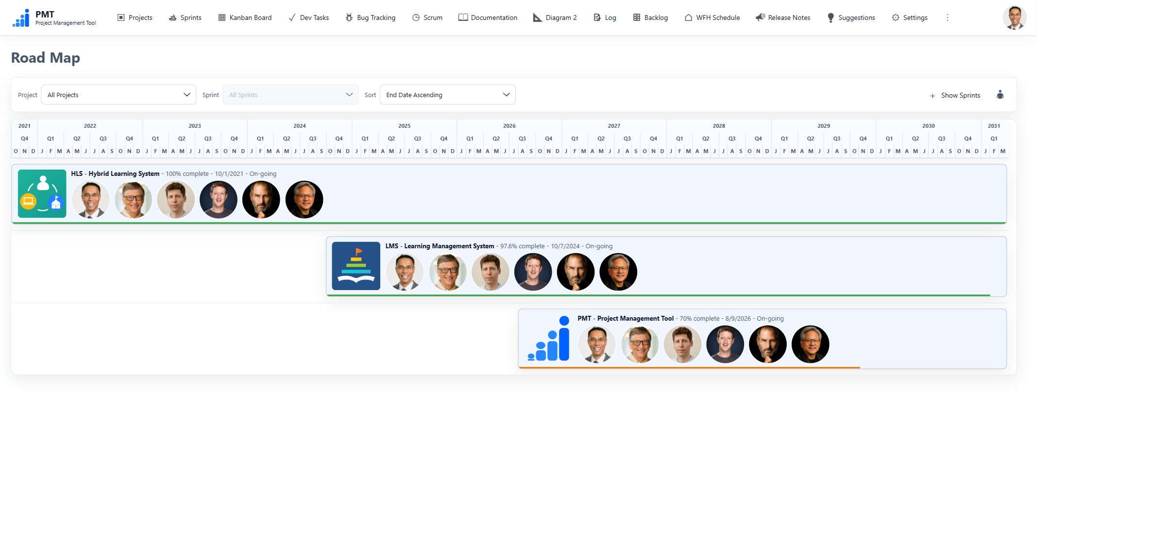1151x533 pixels.
Task: Open the Backlog menu item
Action: coord(650,17)
